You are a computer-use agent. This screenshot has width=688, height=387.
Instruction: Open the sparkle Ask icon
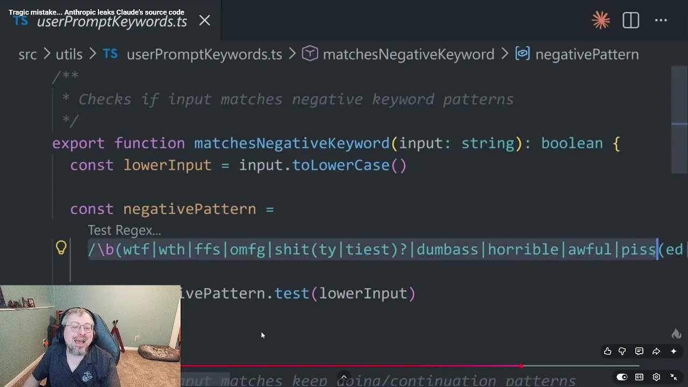point(673,351)
